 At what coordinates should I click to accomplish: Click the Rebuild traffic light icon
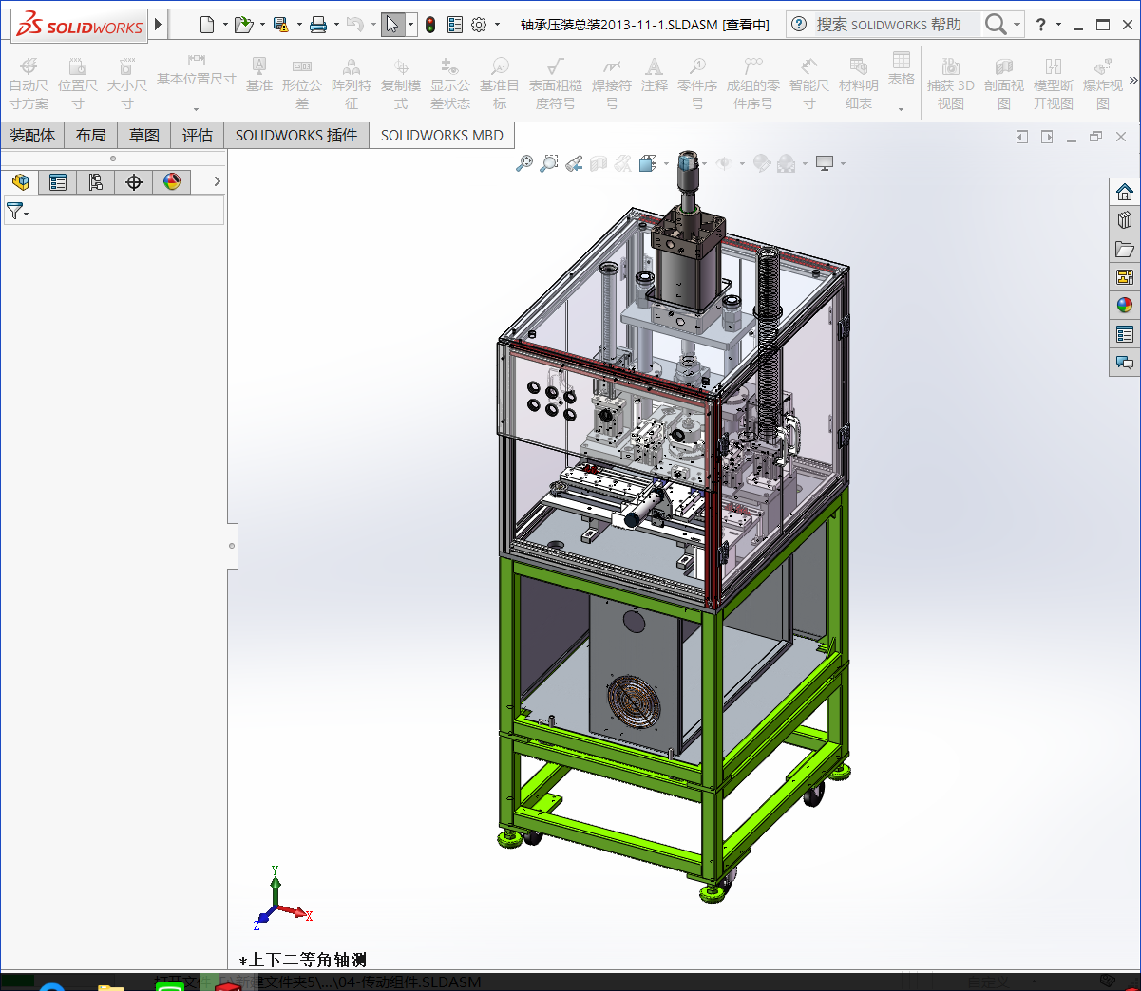click(430, 25)
